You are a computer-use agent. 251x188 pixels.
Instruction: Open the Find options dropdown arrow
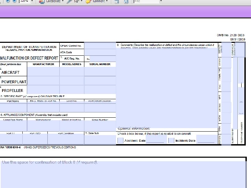(161, 1)
